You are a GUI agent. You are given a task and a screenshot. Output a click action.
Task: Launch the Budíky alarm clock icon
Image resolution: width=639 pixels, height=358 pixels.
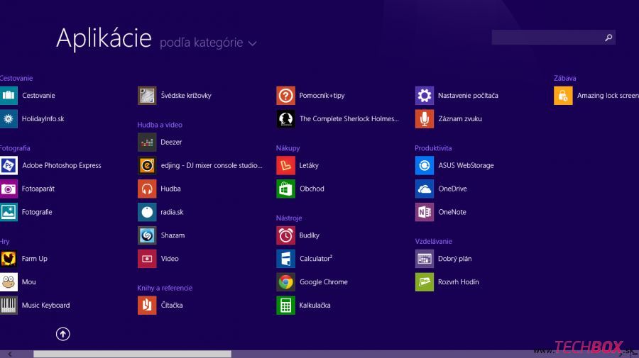pyautogui.click(x=285, y=235)
